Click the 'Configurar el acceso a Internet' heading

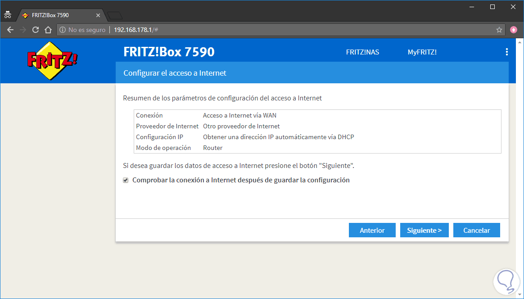175,73
